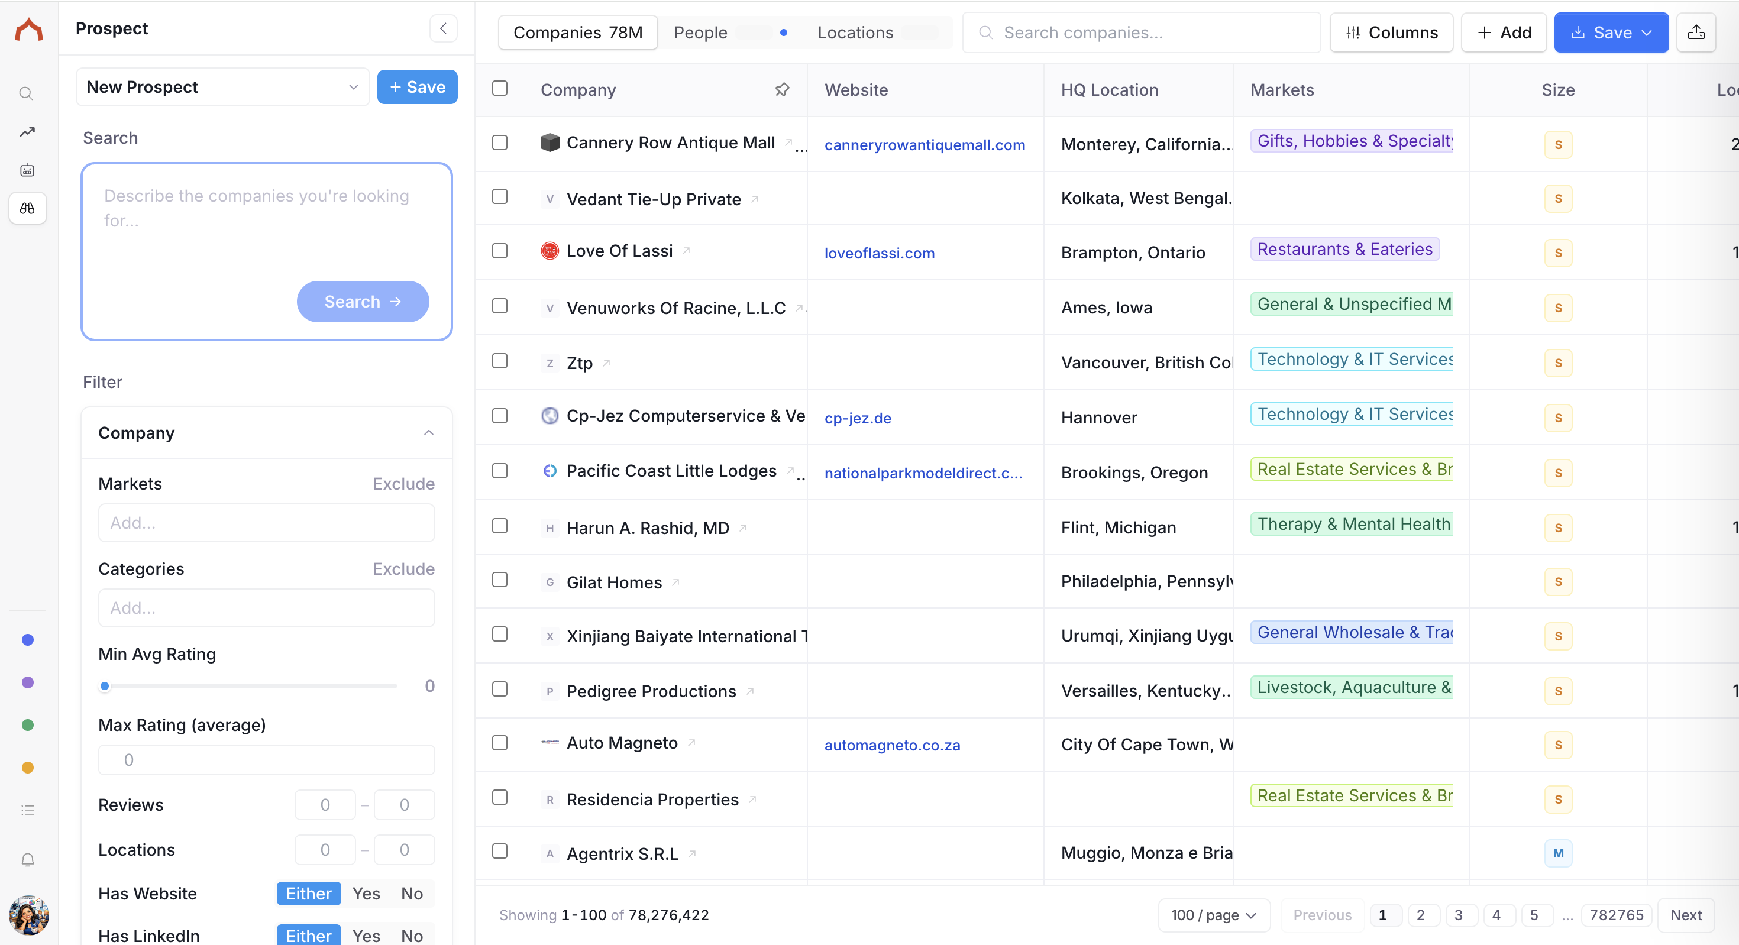1739x945 pixels.
Task: Collapse the Prospect panel with the chevron
Action: 444,29
